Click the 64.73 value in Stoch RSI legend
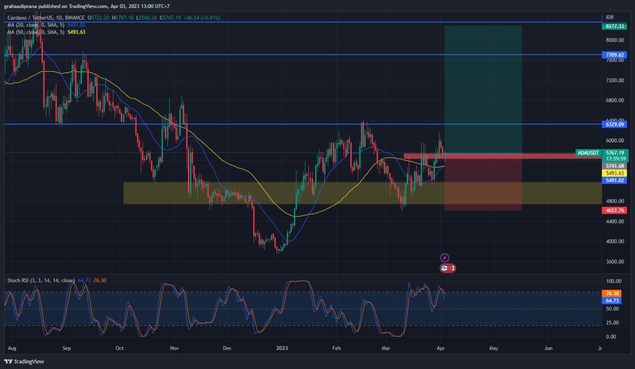 84,280
